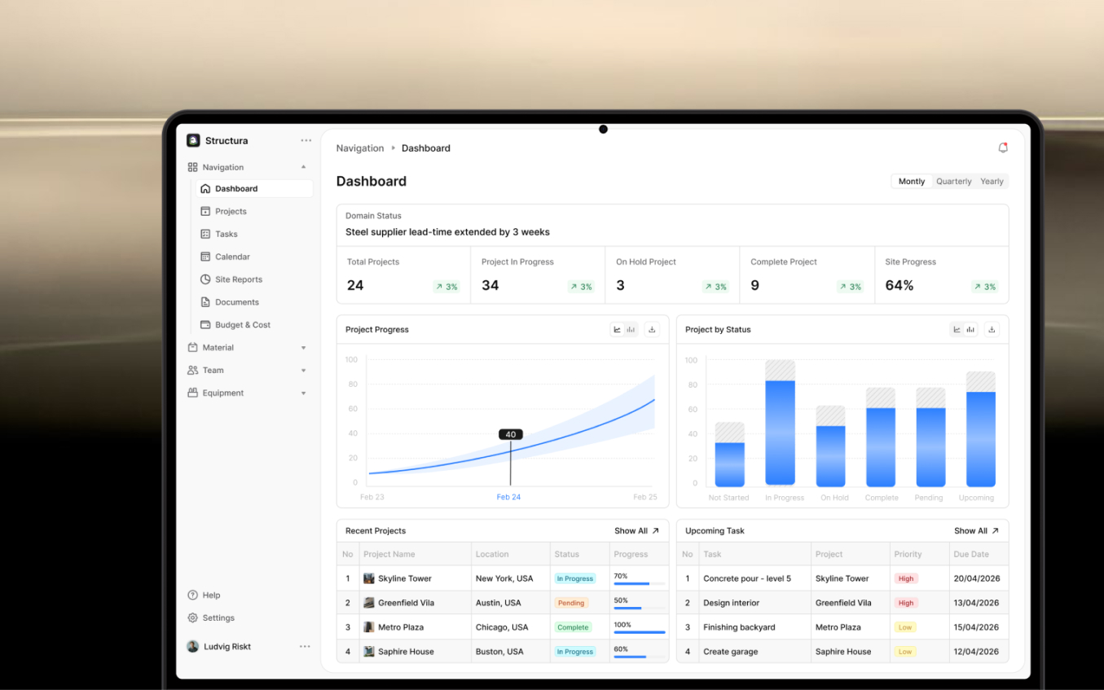This screenshot has height=690, width=1104.
Task: Click the "Design interior" task
Action: (732, 603)
